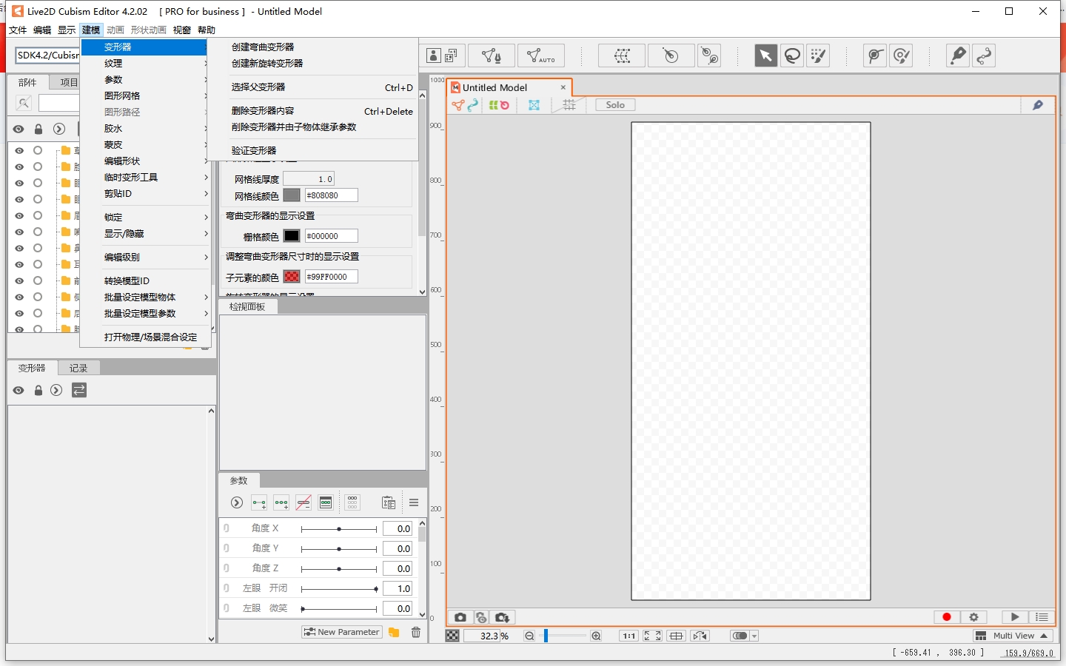Toggle the deformer panel eye visibility icon

click(x=19, y=391)
